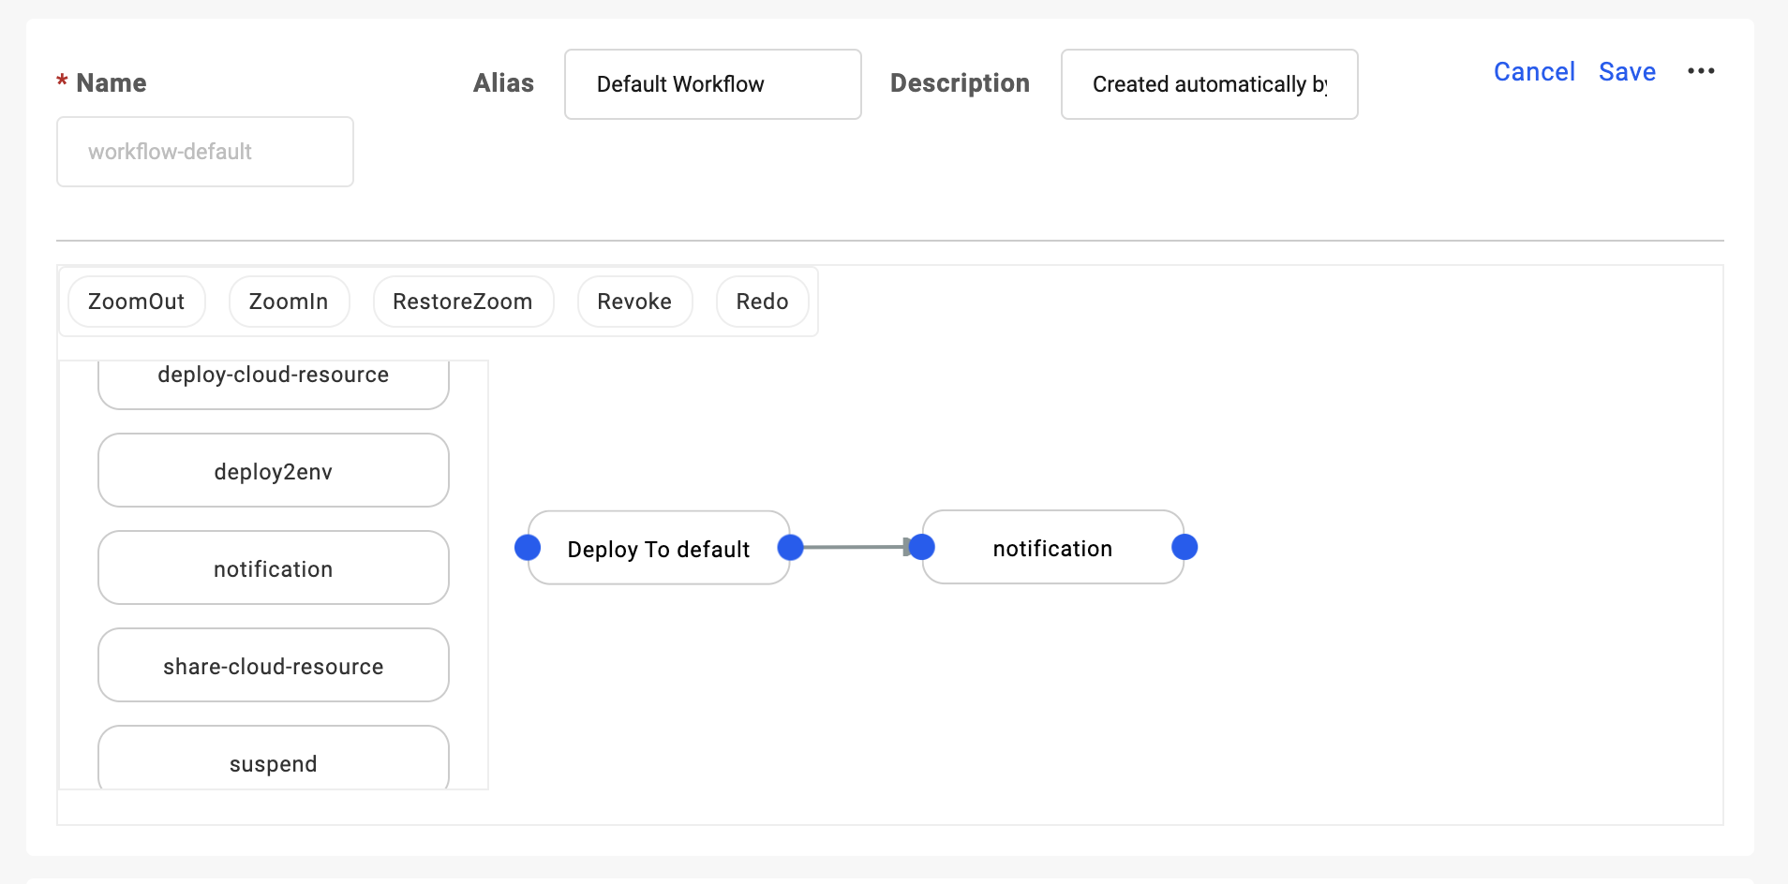
Task: Cancel the workflow editing
Action: tap(1533, 72)
